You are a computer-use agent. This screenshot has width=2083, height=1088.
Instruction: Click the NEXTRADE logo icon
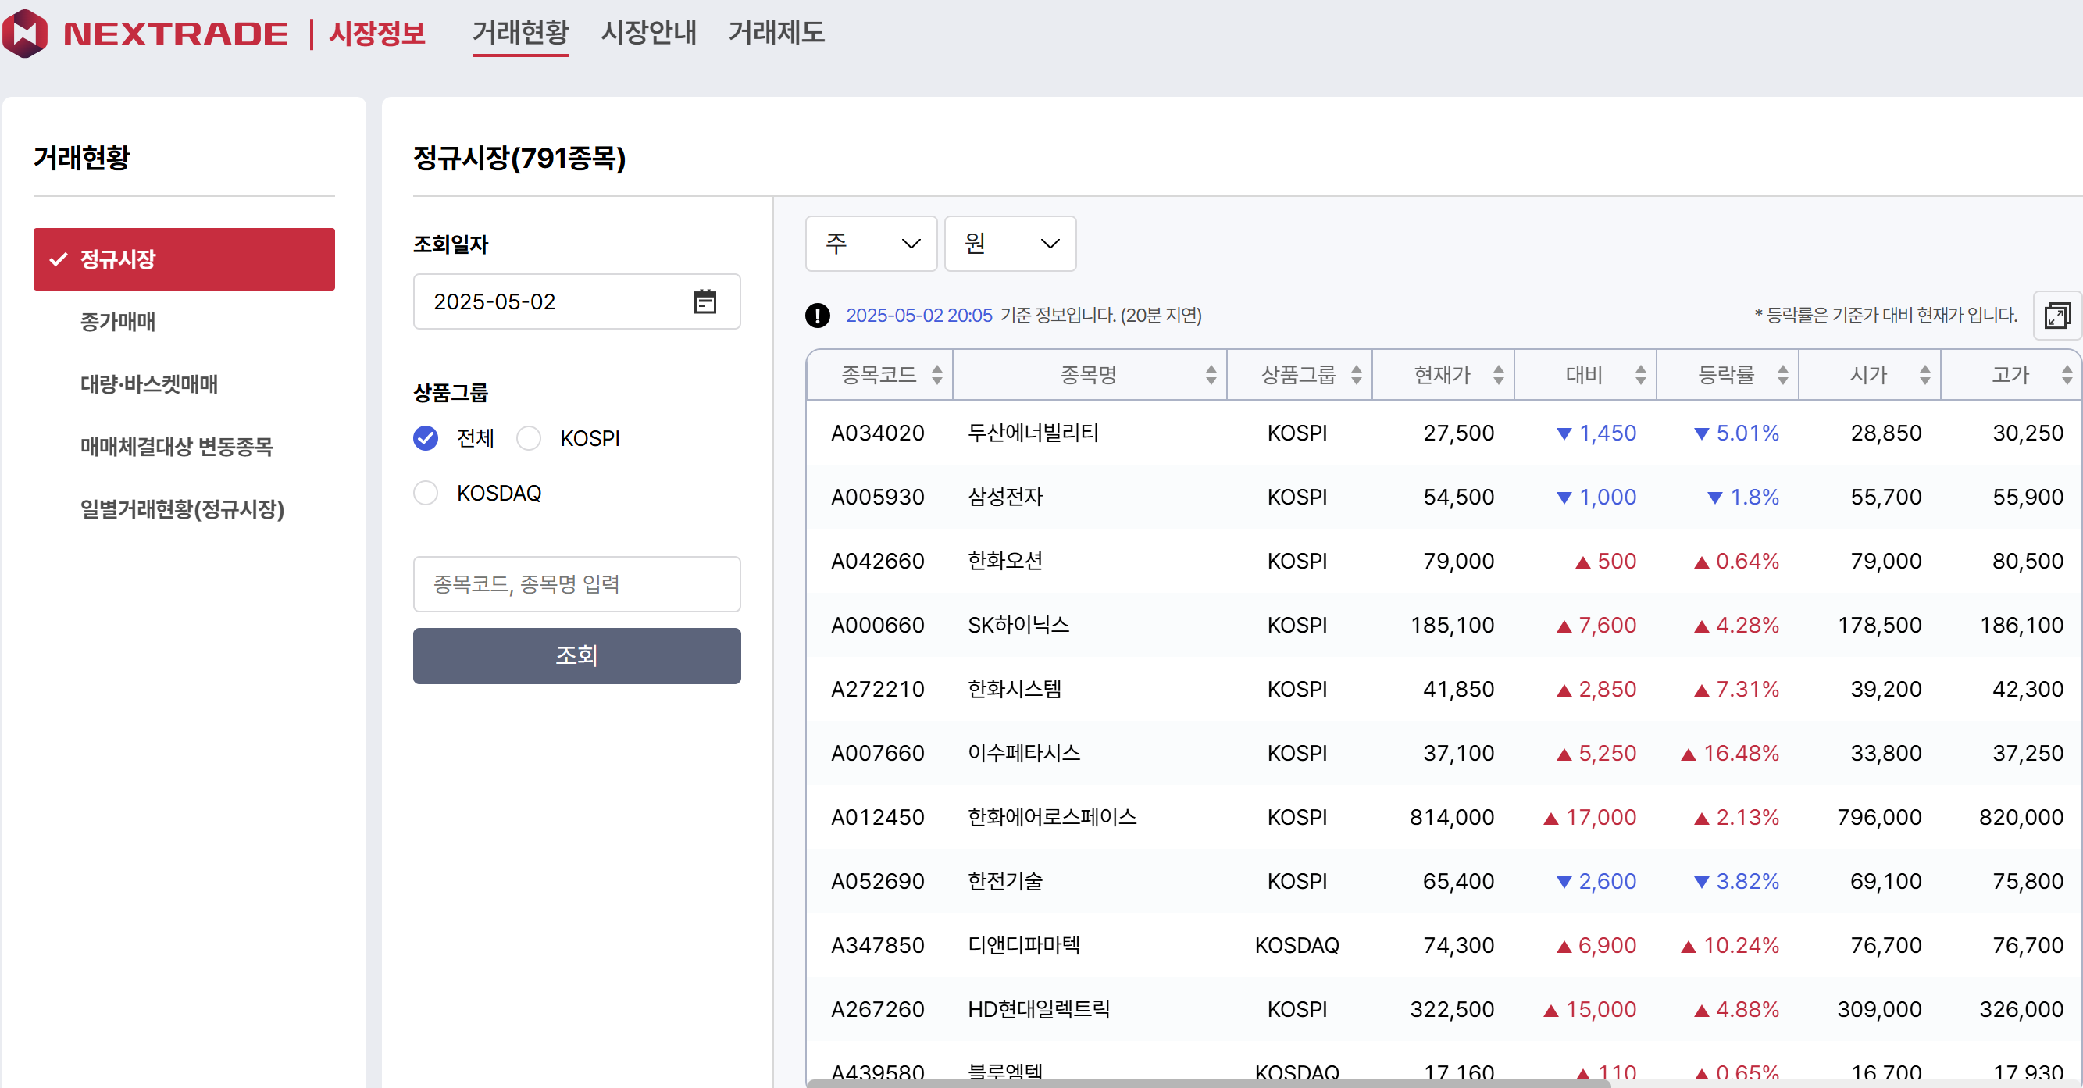pos(24,33)
